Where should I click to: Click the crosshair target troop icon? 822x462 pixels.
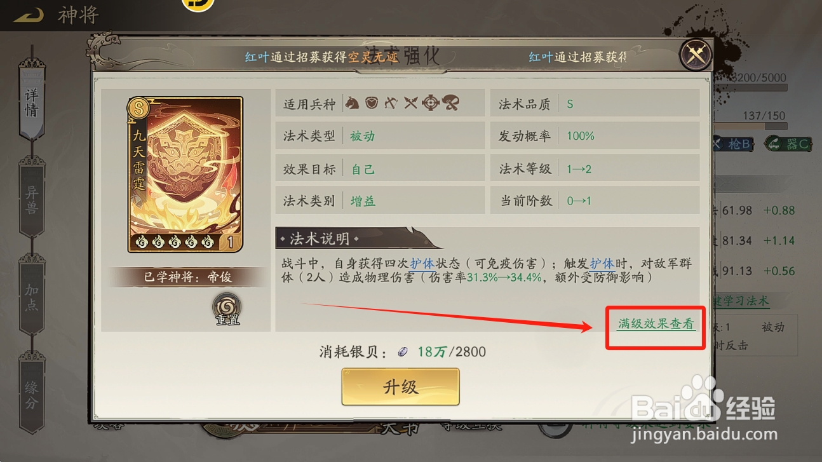click(x=431, y=102)
